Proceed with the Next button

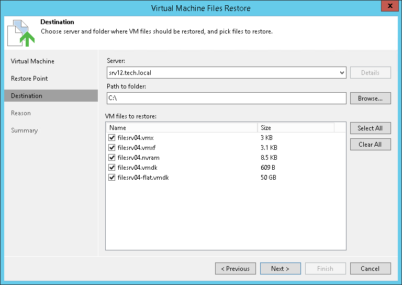tap(280, 269)
